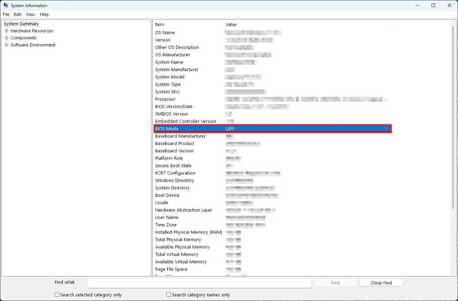Select Hardware Resources tree item
The width and height of the screenshot is (458, 301).
point(32,31)
